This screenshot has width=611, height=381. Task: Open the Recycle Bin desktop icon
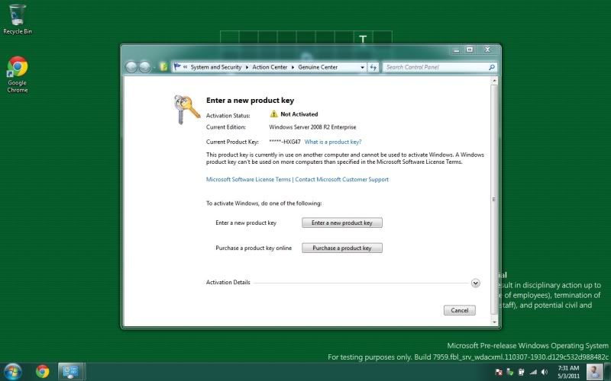pos(18,18)
